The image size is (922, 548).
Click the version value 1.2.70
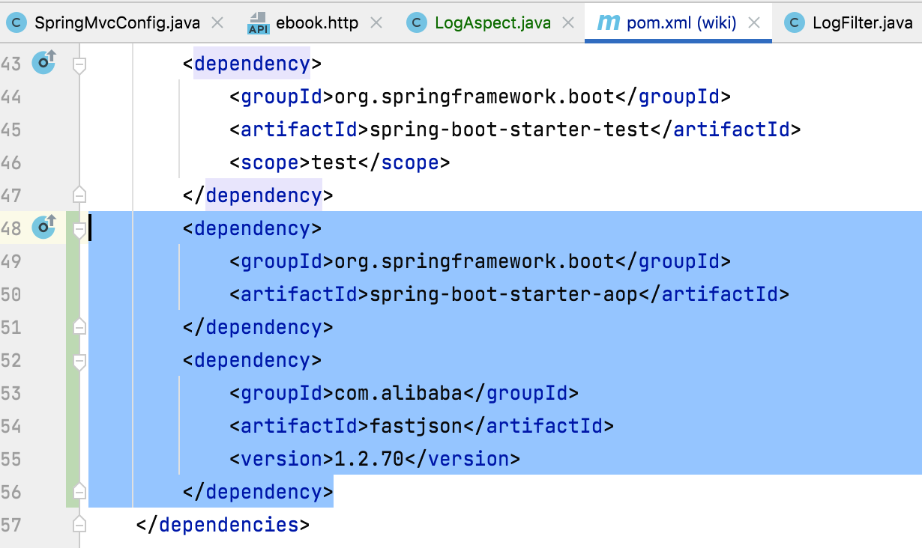(370, 459)
